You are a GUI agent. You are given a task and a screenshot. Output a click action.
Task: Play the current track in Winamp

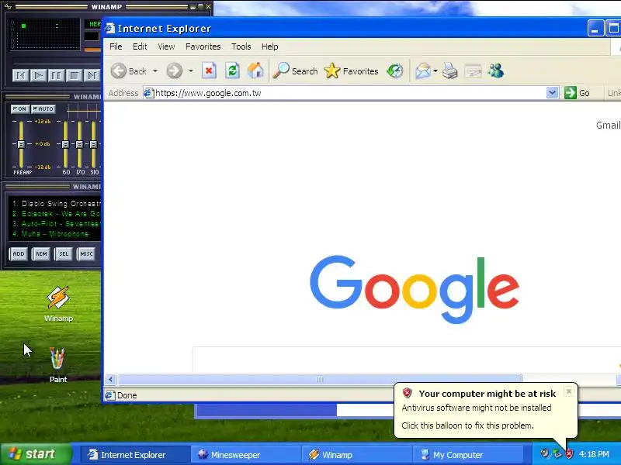[38, 75]
